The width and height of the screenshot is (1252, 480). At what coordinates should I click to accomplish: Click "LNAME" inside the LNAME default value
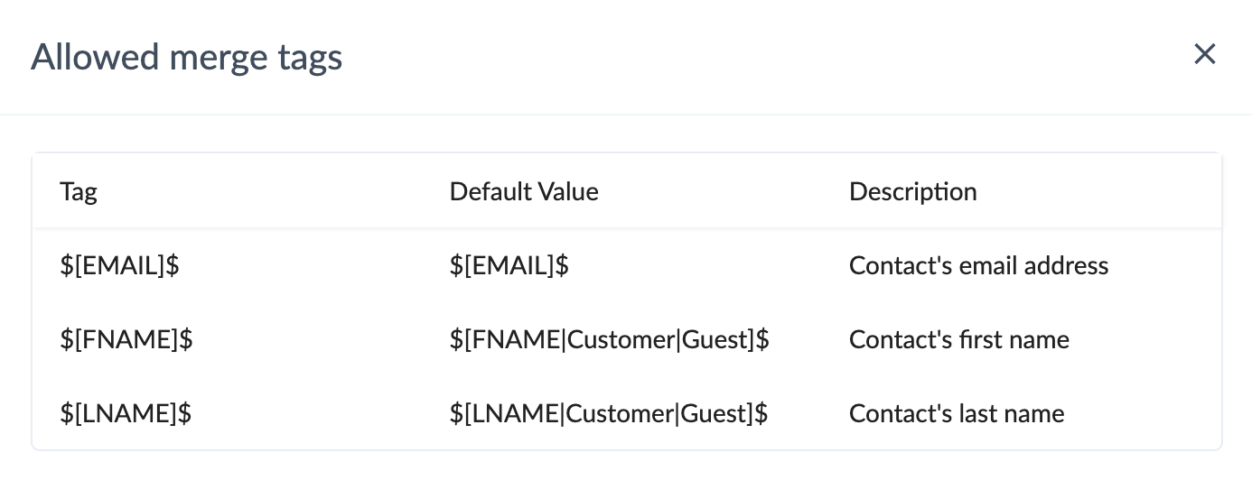[513, 413]
